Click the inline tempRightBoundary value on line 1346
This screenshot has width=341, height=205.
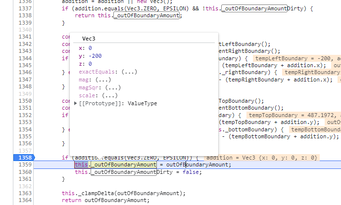click(312, 72)
